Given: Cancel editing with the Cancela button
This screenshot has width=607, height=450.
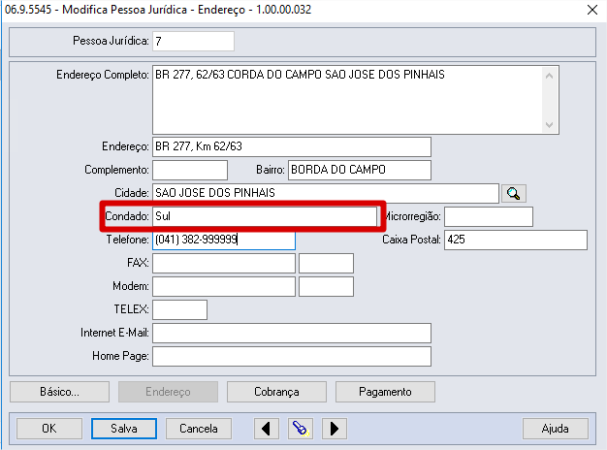Looking at the screenshot, I should coord(199,429).
